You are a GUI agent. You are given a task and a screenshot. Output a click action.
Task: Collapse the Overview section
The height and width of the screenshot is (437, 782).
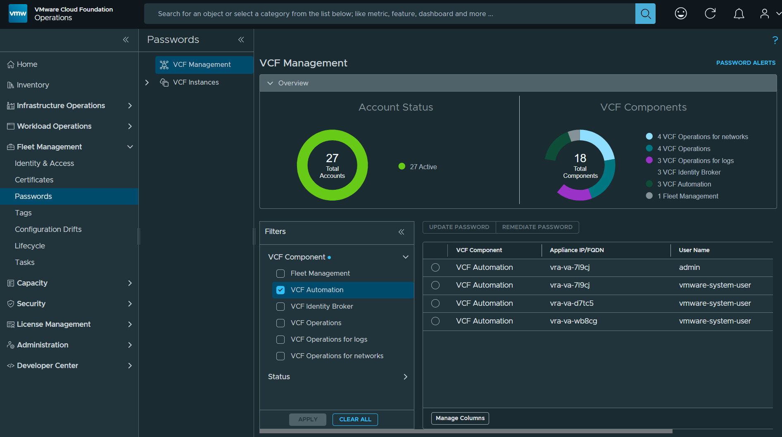pos(270,83)
